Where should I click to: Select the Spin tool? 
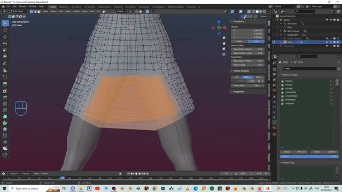coord(5,123)
